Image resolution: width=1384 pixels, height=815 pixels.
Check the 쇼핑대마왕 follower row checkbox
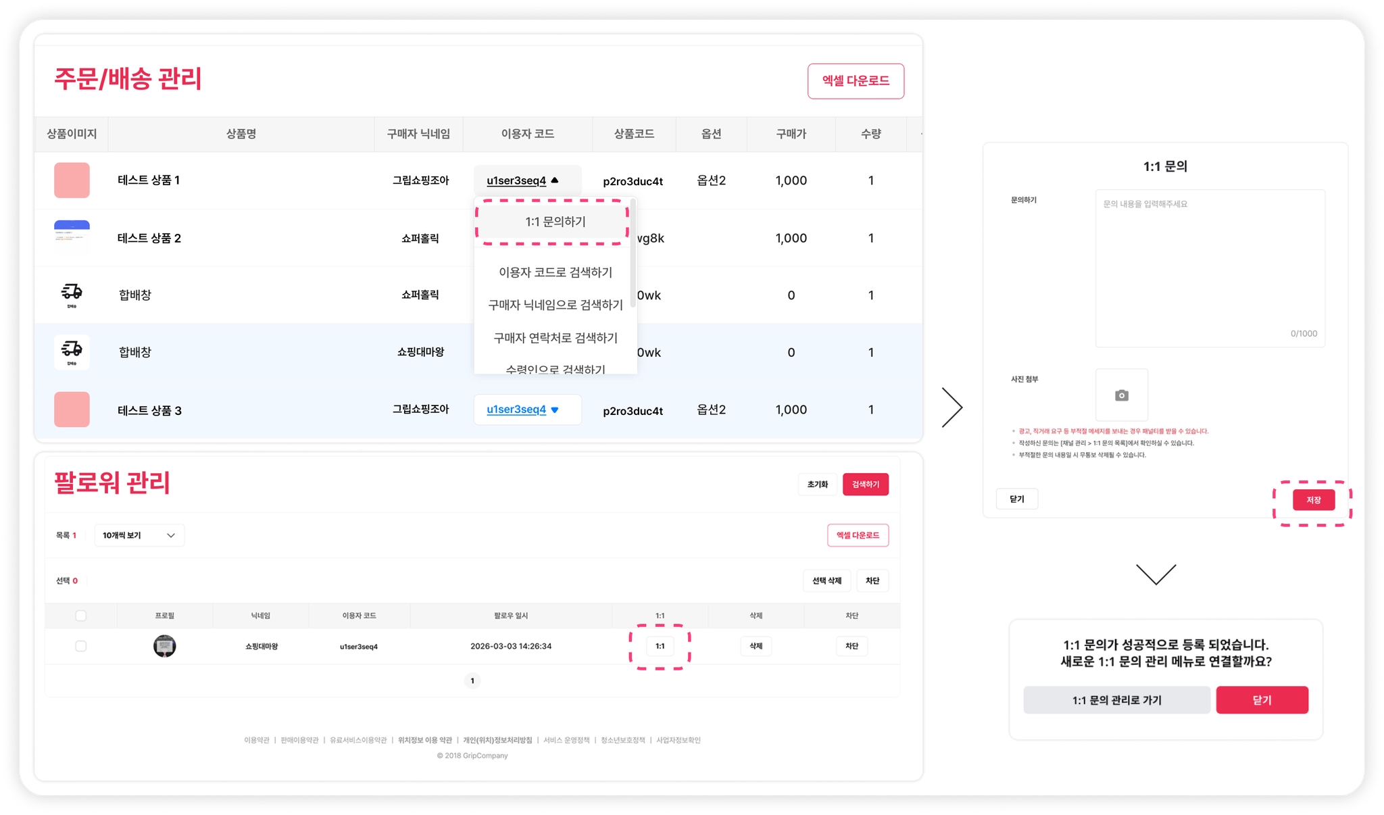81,646
